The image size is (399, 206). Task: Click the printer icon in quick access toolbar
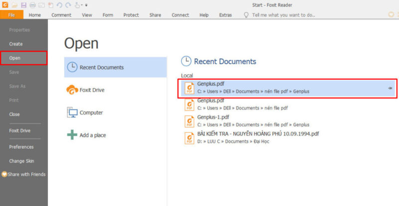32,5
